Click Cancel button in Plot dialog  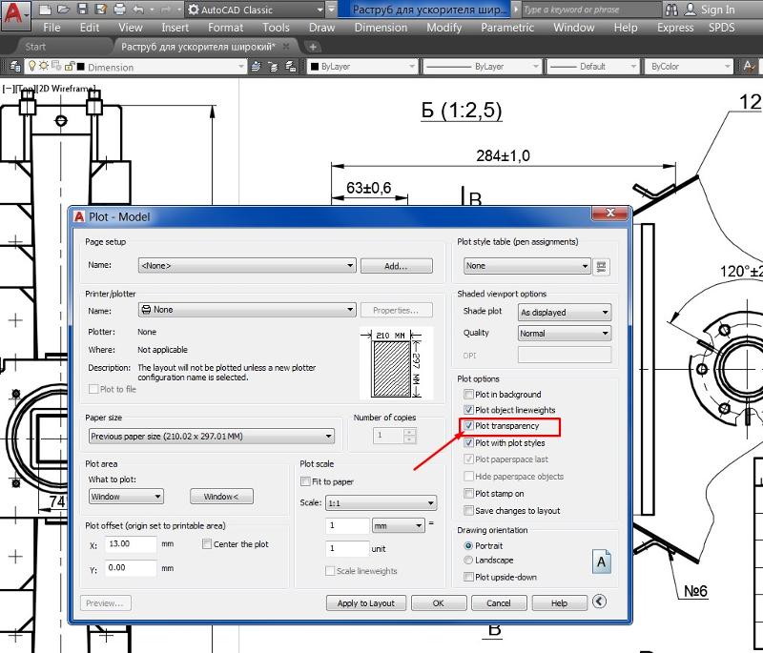click(499, 602)
